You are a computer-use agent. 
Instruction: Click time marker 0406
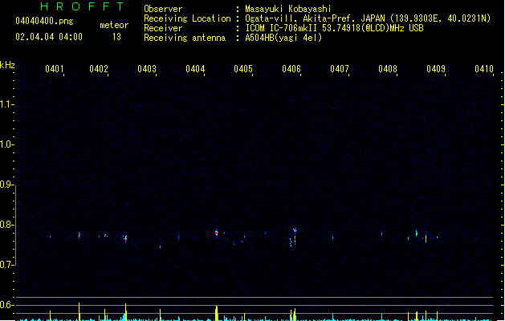[291, 69]
